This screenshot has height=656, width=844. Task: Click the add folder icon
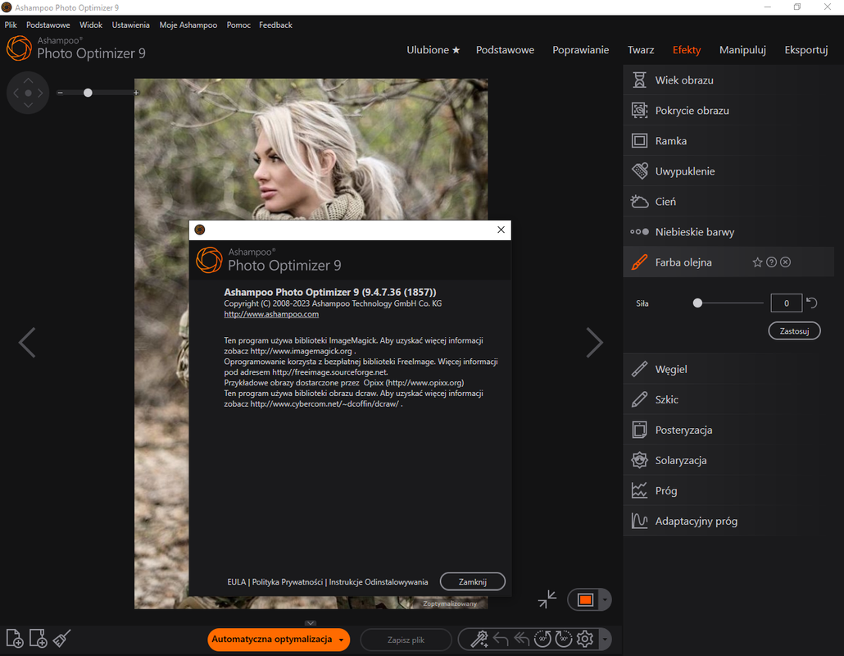(38, 639)
